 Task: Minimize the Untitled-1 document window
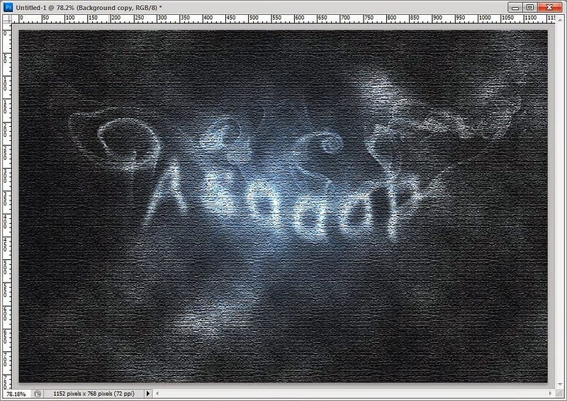point(516,7)
